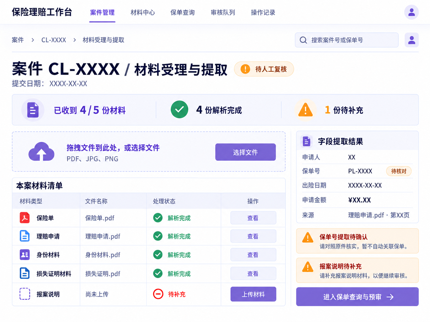Click the 待核对 tag next to 保单号
Screen dimensions: 430x322
click(x=399, y=171)
